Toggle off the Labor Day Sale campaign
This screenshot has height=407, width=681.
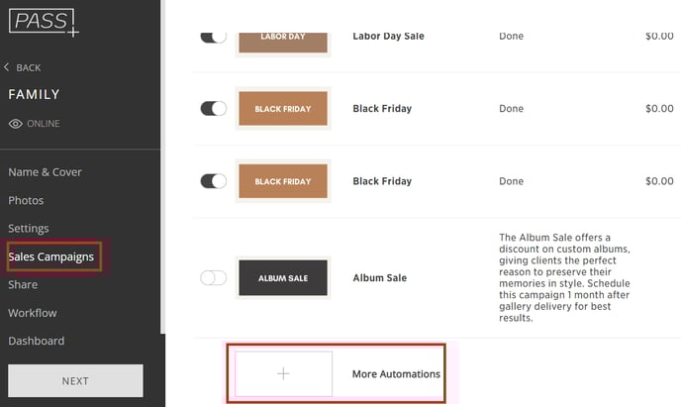[213, 38]
